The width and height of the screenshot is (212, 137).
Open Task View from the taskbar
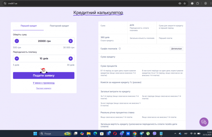tap(75, 134)
